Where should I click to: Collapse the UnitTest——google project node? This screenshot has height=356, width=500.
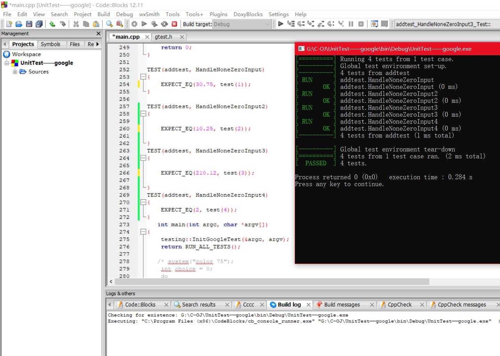click(x=7, y=63)
